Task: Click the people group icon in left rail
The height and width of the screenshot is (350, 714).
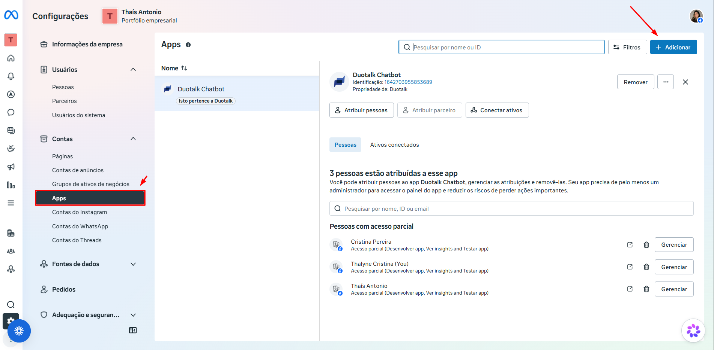Action: point(11,251)
